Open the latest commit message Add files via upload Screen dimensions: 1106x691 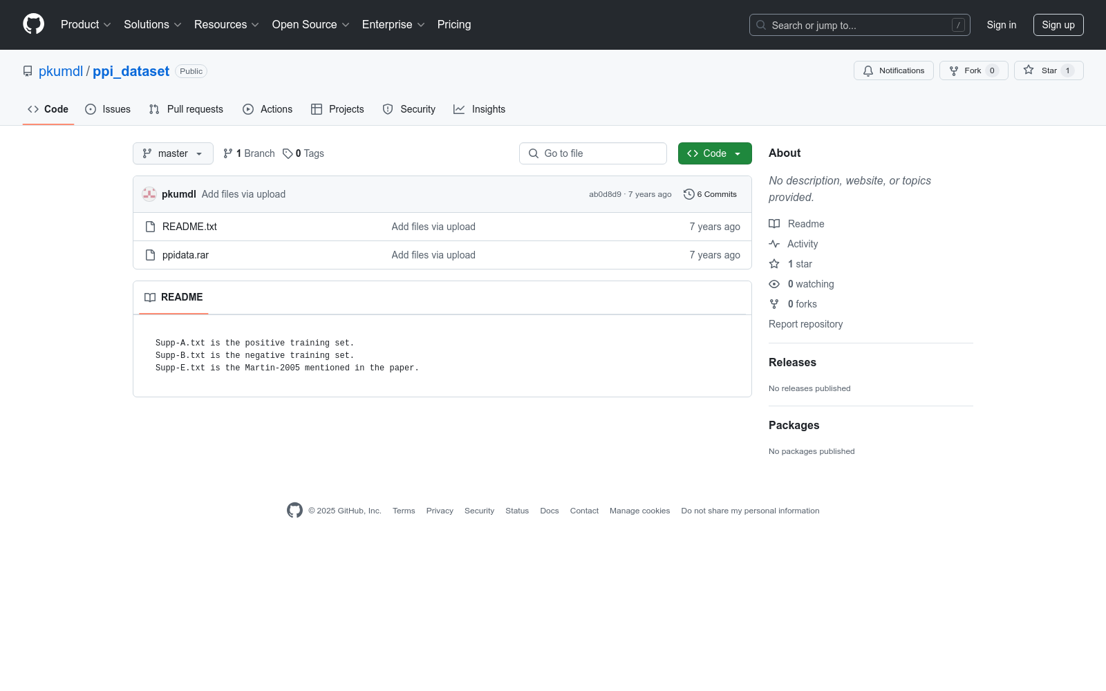(x=243, y=194)
